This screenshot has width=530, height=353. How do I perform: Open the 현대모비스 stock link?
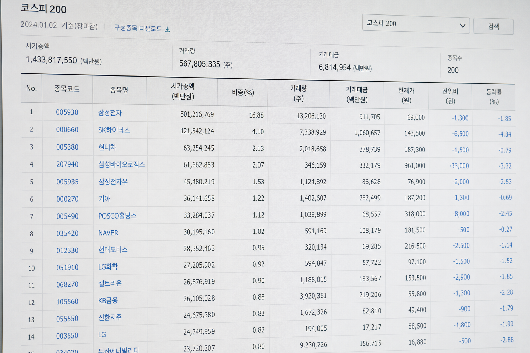tap(113, 250)
